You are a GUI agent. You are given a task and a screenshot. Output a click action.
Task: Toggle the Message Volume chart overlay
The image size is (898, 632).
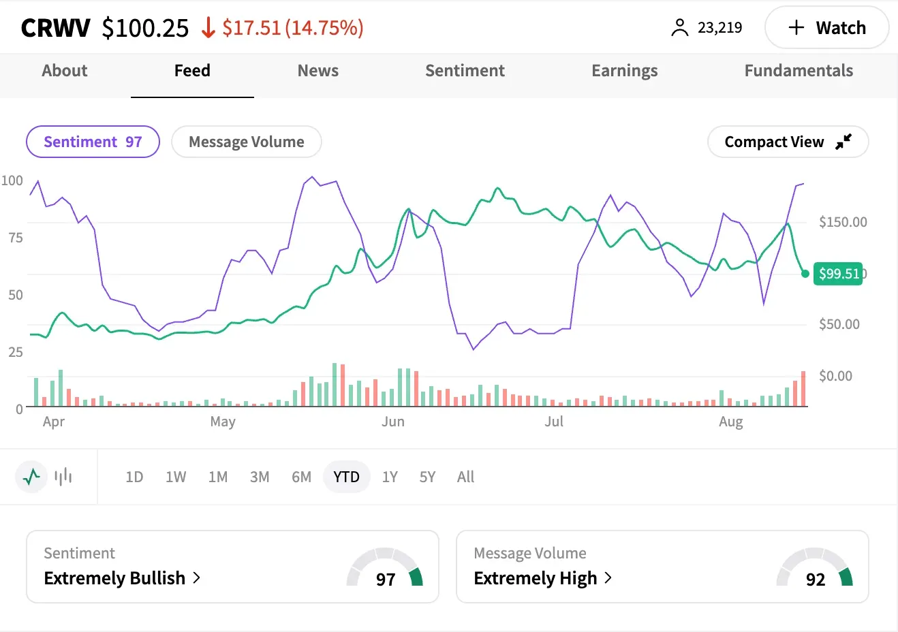tap(246, 142)
